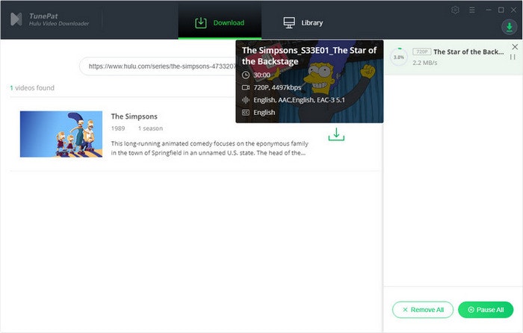
Task: Click '1 videos found' text
Action: coord(32,88)
